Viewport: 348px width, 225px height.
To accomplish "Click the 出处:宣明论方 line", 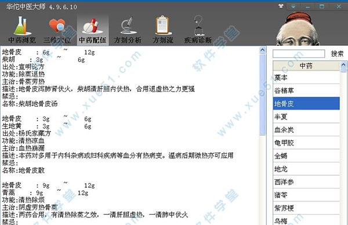I will point(23,67).
